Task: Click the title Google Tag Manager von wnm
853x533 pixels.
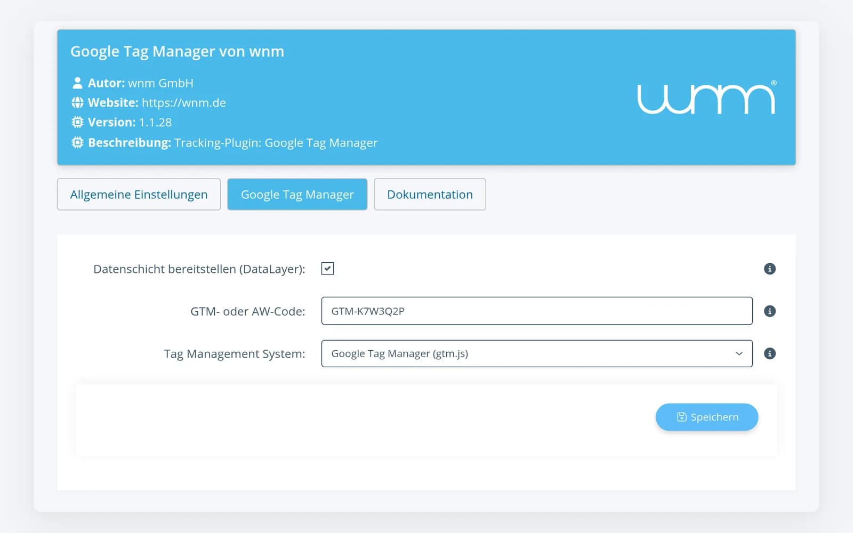Action: (177, 51)
